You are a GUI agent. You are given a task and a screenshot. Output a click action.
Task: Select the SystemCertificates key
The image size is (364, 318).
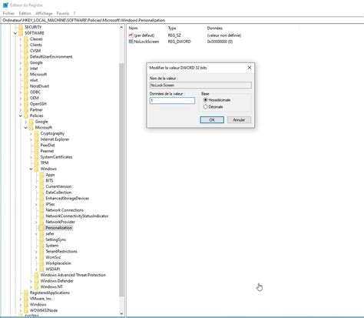[56, 157]
